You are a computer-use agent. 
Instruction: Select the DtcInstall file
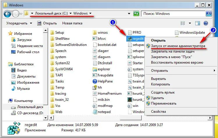click(x=102, y=63)
